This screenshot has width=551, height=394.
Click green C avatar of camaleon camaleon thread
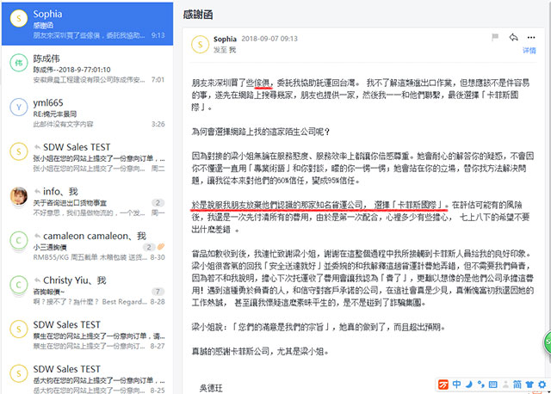[x=19, y=241]
